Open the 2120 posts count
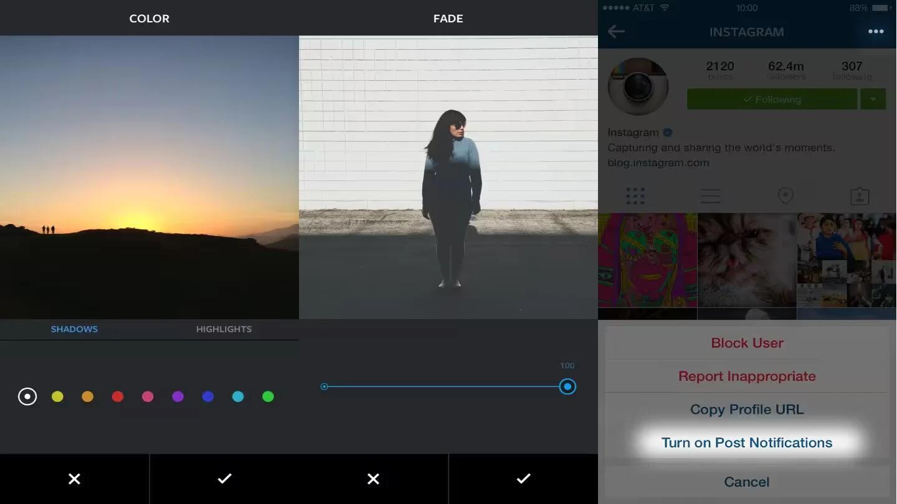Viewport: 897px width, 504px height. (720, 70)
